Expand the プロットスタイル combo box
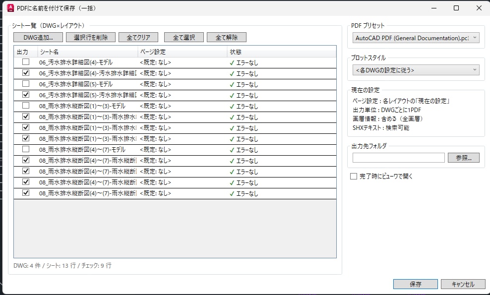 416,70
